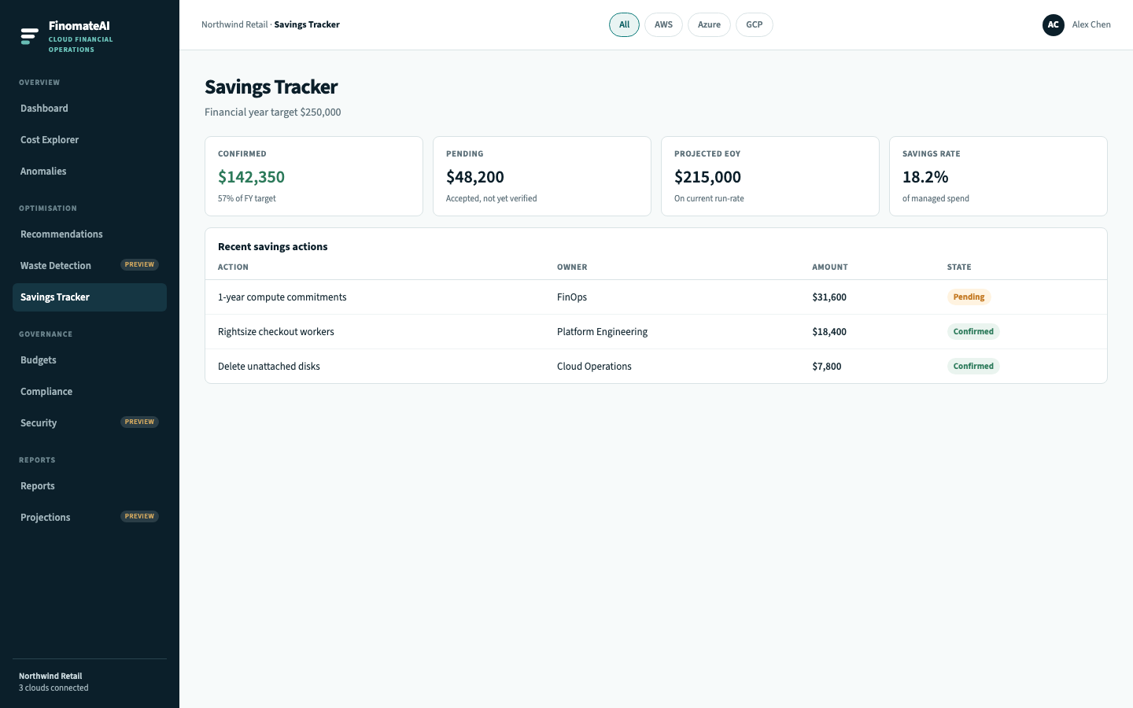Open the 1-year compute commitments row
This screenshot has height=708, width=1133.
pos(656,297)
